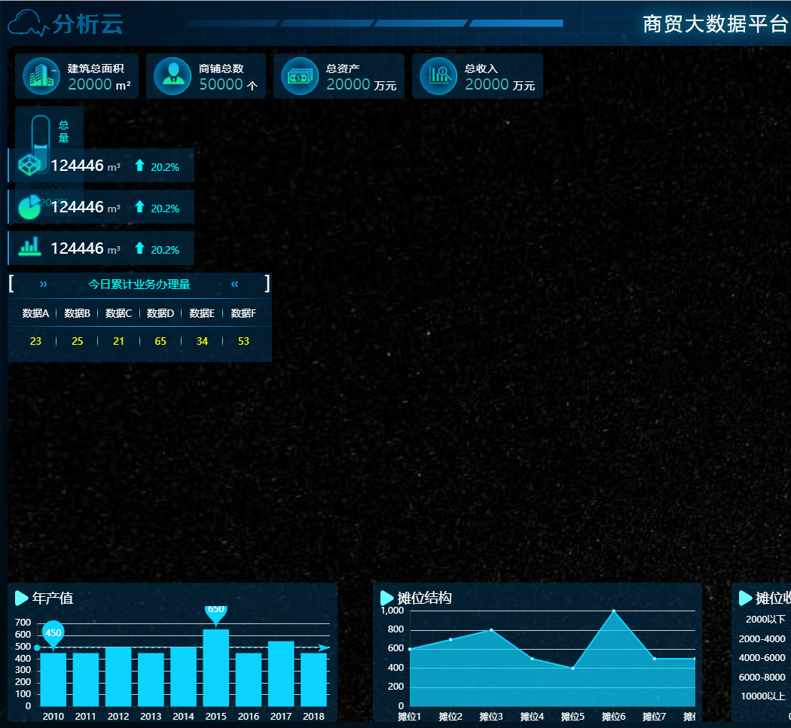The width and height of the screenshot is (791, 728).
Task: Click the green pie chart icon
Action: 29,207
